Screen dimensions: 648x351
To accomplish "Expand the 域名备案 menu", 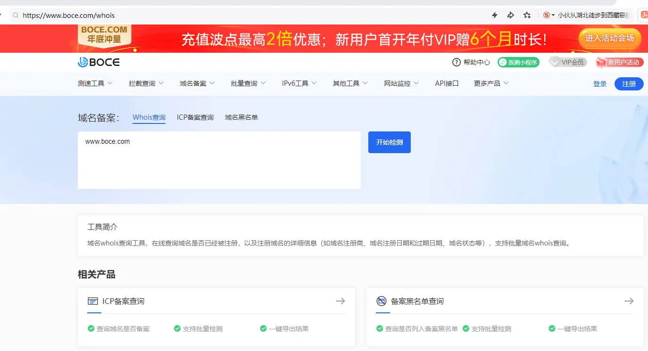I will pyautogui.click(x=197, y=83).
